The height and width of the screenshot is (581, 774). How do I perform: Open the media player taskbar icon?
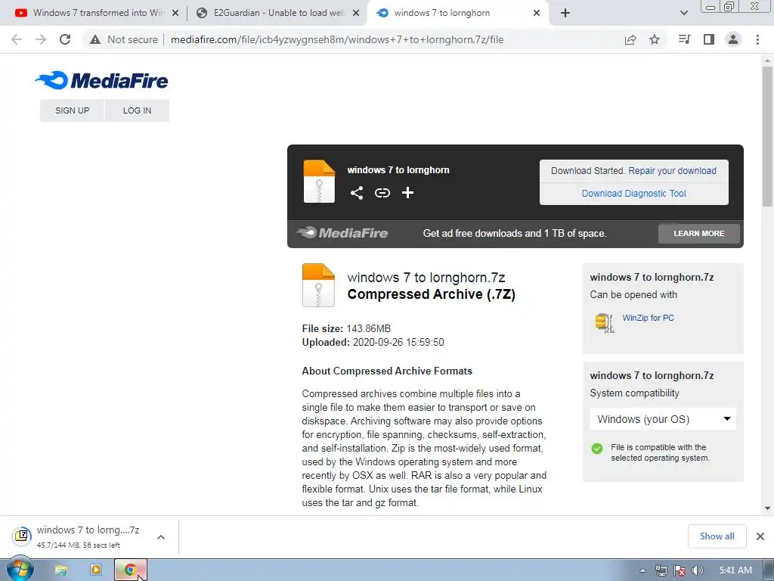(x=96, y=570)
